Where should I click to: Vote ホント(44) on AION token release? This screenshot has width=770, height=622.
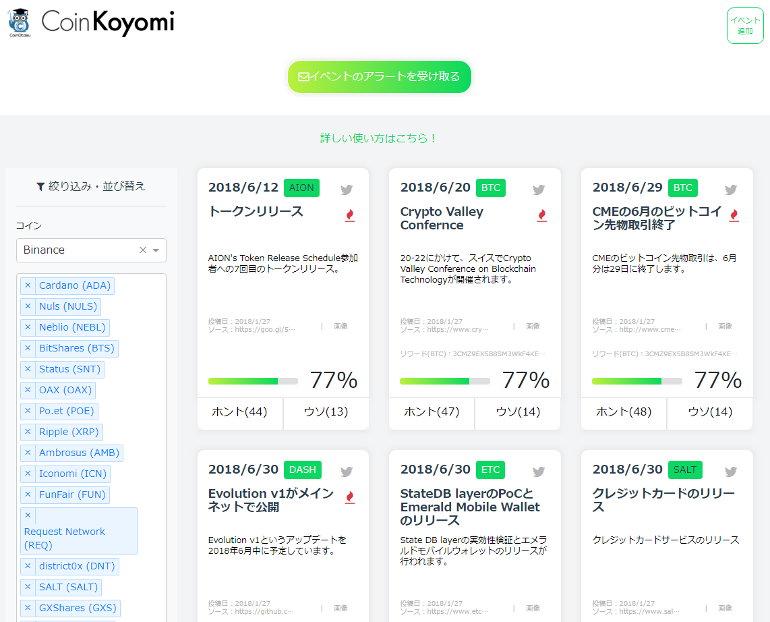240,412
